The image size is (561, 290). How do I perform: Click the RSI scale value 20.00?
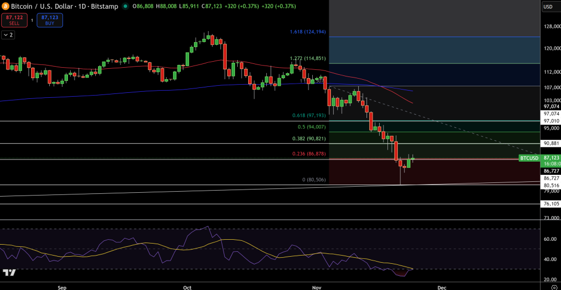(550, 280)
